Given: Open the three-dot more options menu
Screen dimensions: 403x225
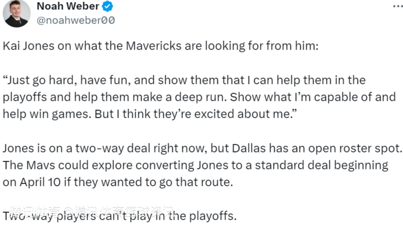Looking at the screenshot, I should (x=397, y=6).
